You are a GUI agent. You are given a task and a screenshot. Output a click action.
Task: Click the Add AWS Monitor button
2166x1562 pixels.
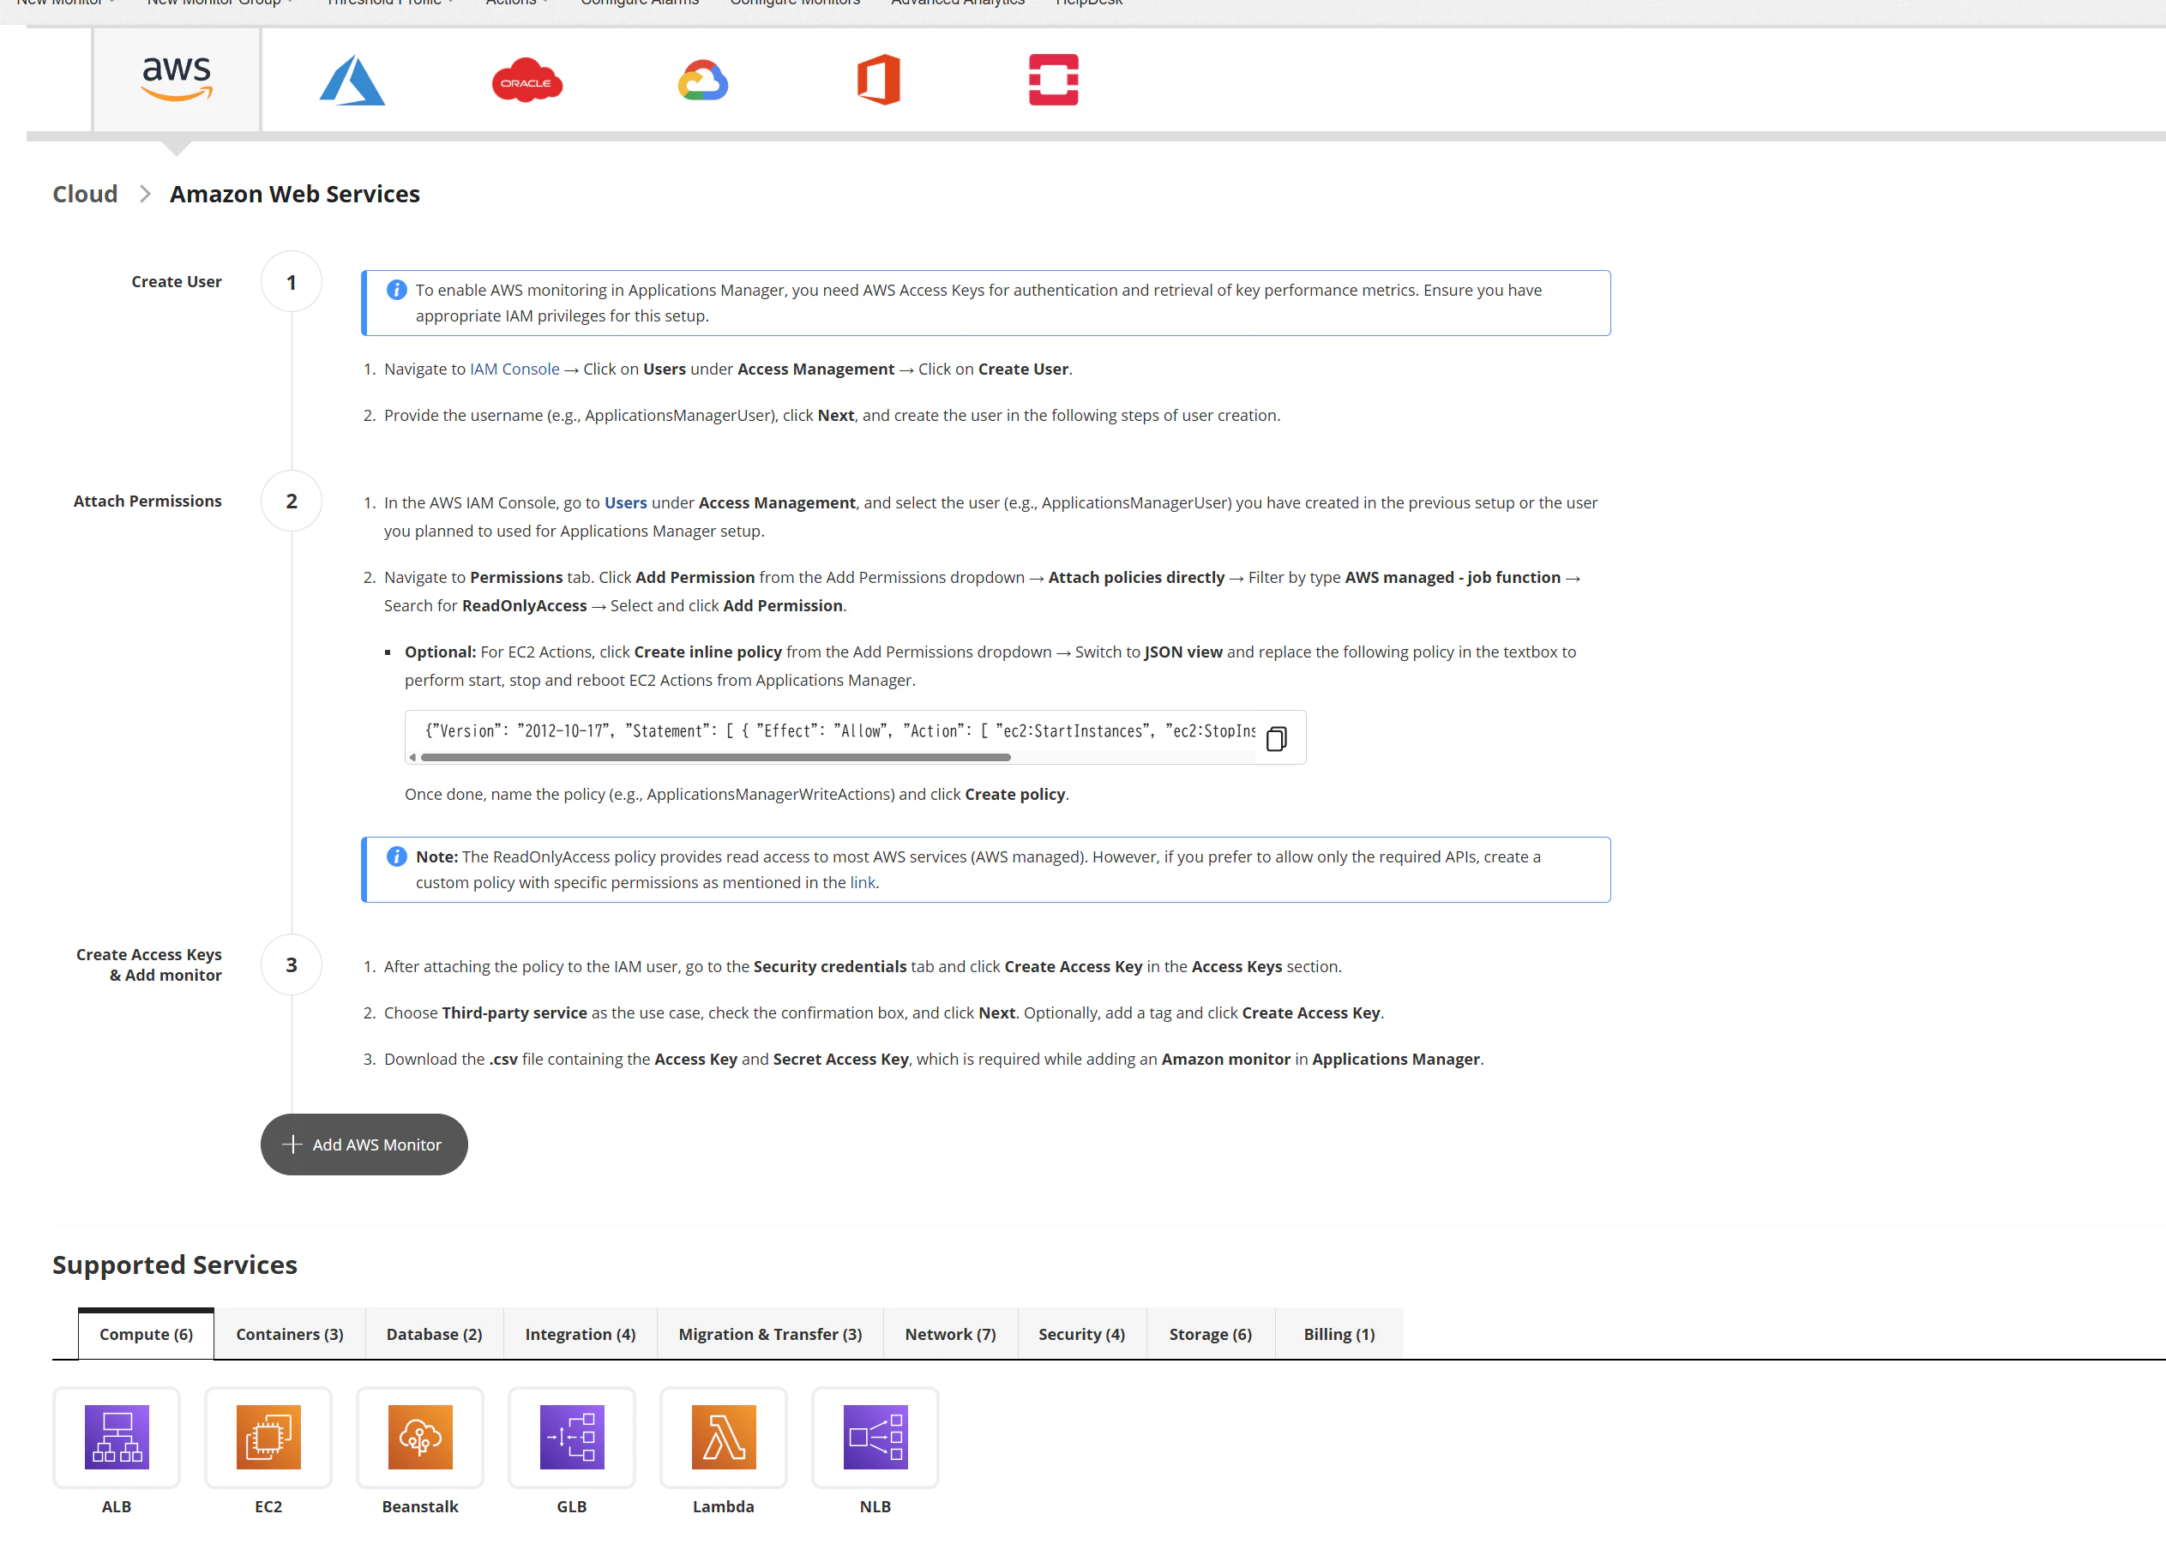(x=364, y=1144)
